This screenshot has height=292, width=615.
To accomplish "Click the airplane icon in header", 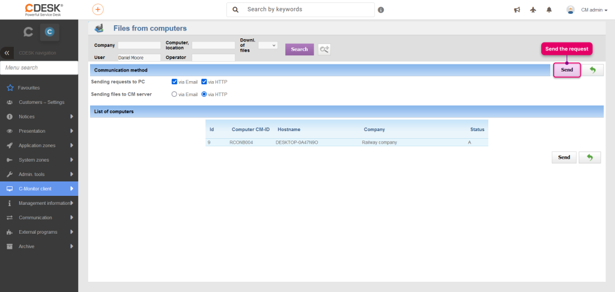I will (533, 10).
